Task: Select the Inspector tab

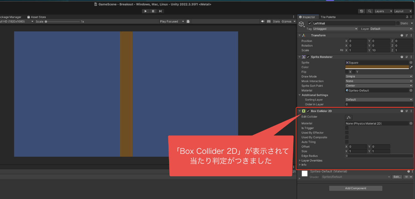Action: coord(308,17)
